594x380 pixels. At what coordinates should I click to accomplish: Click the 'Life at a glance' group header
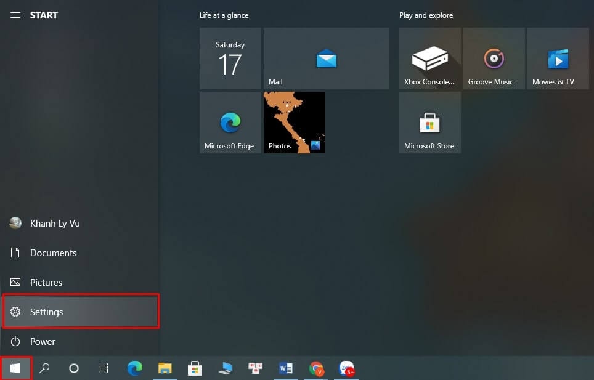tap(224, 15)
